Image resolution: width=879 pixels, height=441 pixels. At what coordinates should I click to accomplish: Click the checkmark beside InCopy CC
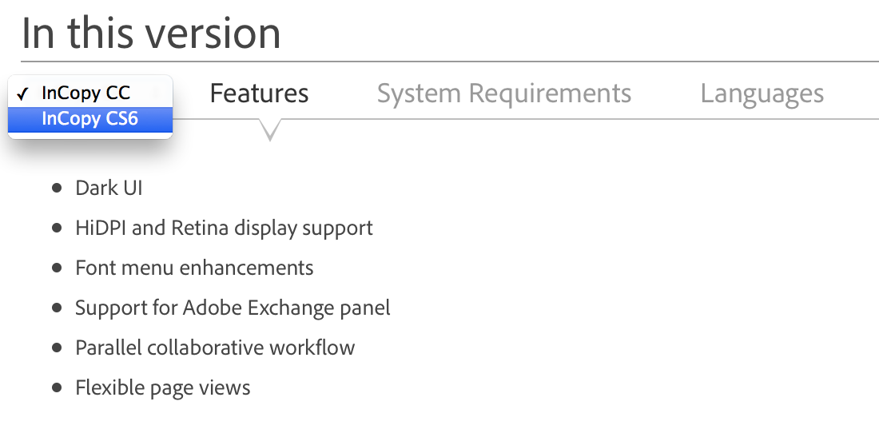[x=23, y=94]
